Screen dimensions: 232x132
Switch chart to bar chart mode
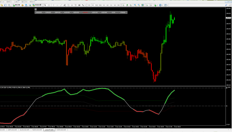[x=123, y=5]
